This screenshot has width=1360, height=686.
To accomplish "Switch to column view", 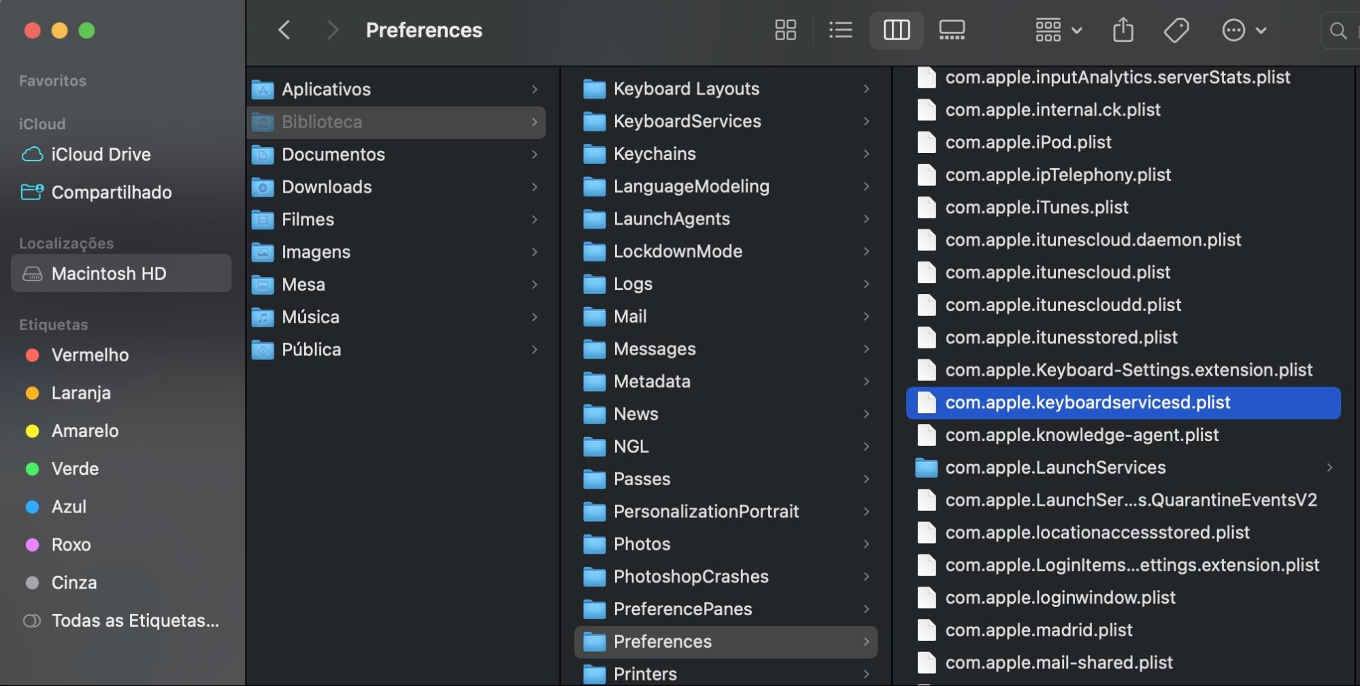I will [x=896, y=30].
